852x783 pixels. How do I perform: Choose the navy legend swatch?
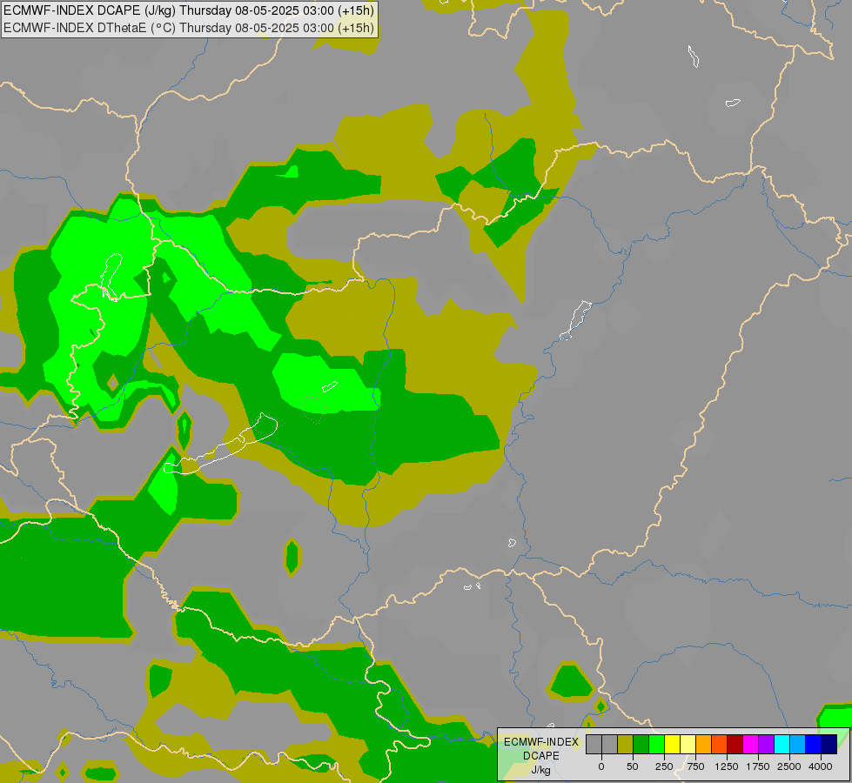[x=829, y=744]
